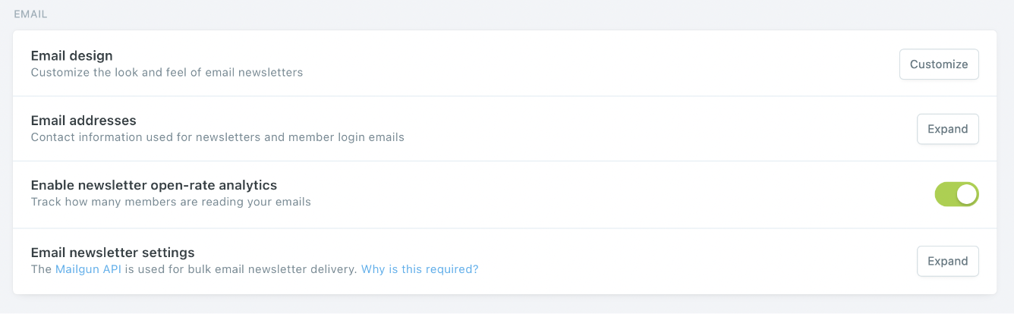Image resolution: width=1014 pixels, height=314 pixels.
Task: Click the word 'The' before Mailgun API
Action: point(41,269)
